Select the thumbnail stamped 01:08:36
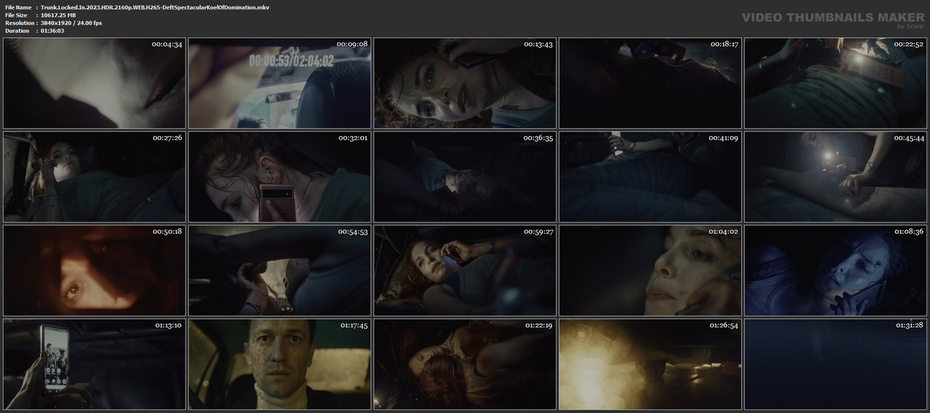Screen dimensions: 930x413 coord(836,270)
